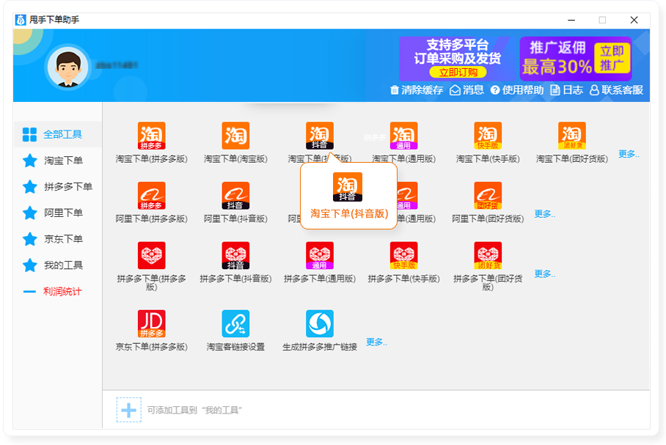Open 消息 messages
Screen dimensions: 666x445
pos(466,90)
